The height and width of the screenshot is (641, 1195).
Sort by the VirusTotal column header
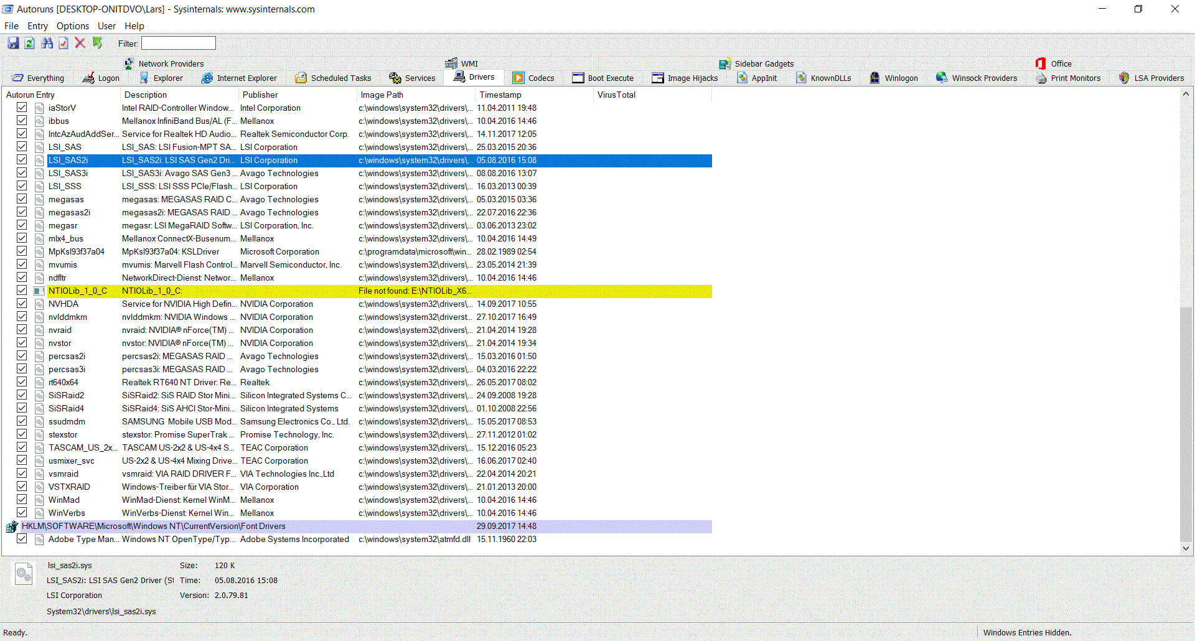pos(652,95)
